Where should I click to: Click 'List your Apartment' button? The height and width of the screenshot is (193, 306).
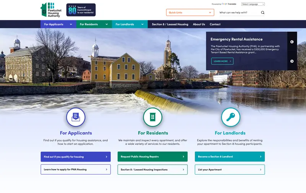(230, 170)
